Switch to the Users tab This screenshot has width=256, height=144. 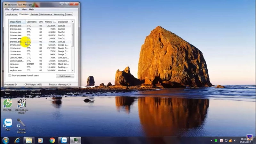point(69,14)
